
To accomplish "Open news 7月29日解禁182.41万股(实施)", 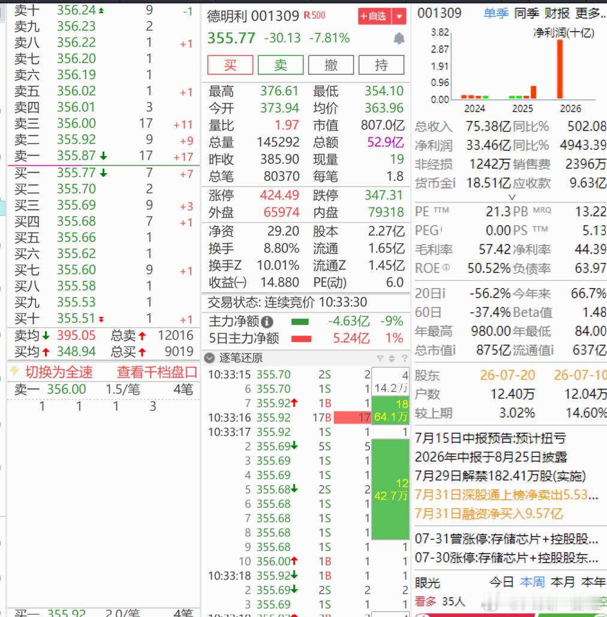I will pyautogui.click(x=500, y=476).
